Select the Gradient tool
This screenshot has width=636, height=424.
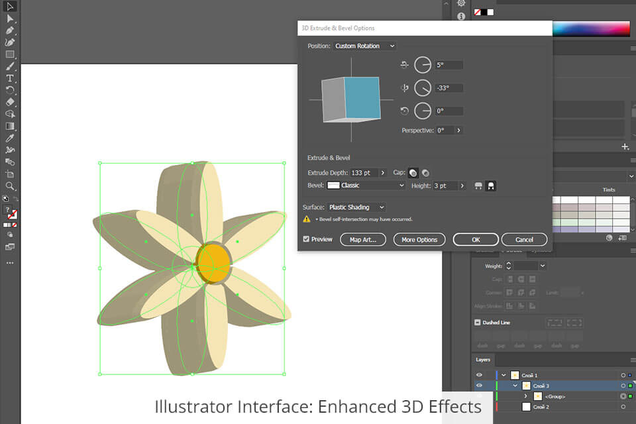(x=10, y=126)
